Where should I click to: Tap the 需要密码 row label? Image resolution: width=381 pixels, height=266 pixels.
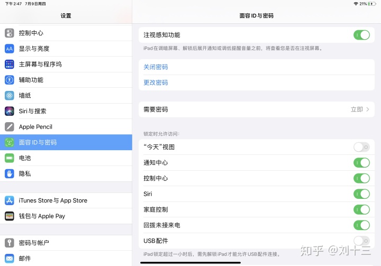(x=156, y=109)
